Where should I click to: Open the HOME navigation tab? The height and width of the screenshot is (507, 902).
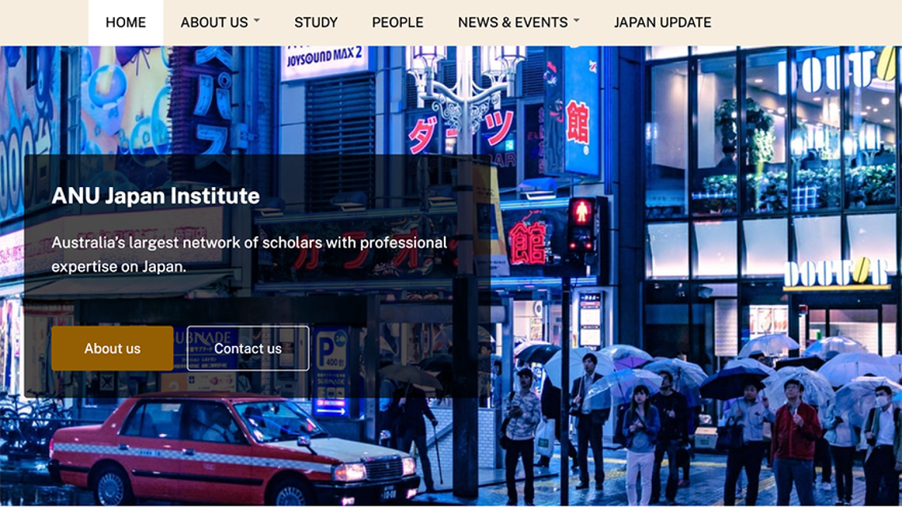click(x=126, y=23)
